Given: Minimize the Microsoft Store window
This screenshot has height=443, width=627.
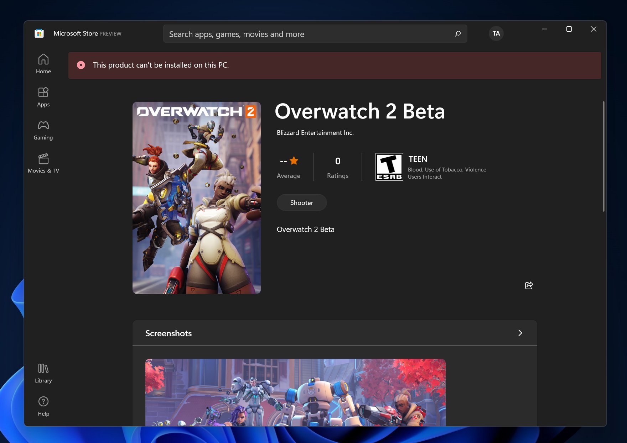Looking at the screenshot, I should (x=544, y=29).
